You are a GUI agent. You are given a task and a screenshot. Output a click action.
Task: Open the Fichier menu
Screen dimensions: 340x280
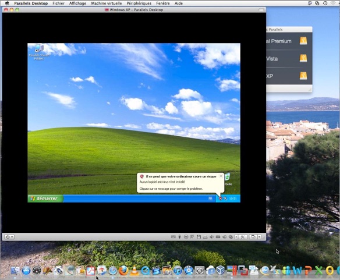(x=58, y=3)
